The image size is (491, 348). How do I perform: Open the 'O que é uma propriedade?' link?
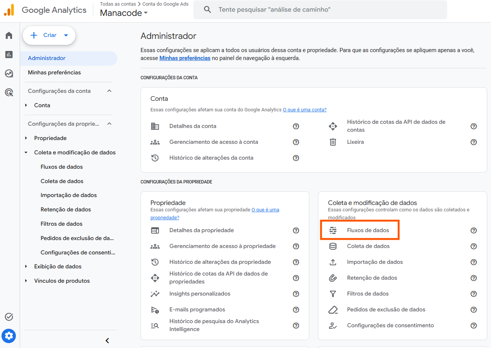pyautogui.click(x=215, y=214)
